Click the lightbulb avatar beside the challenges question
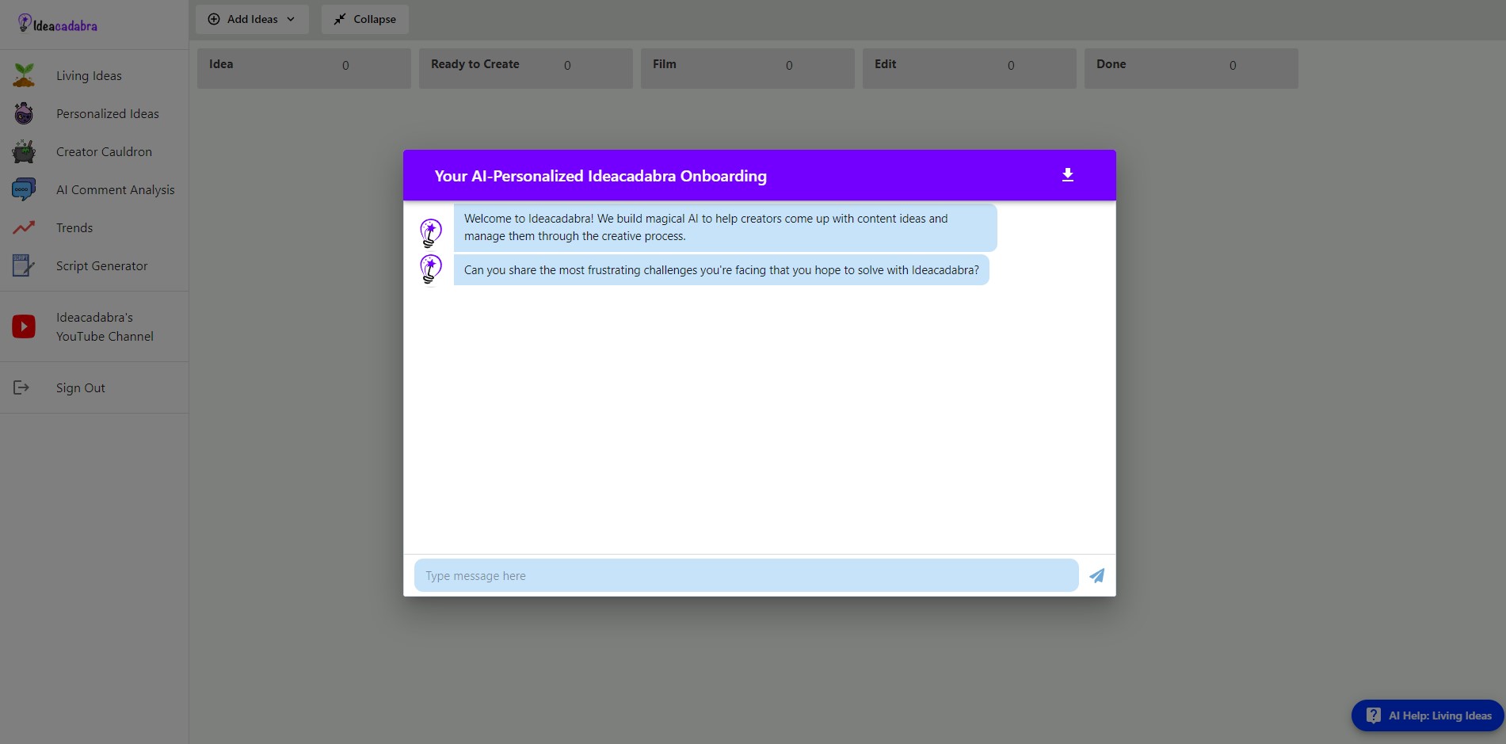Screen dimensions: 1506x744 pyautogui.click(x=431, y=269)
